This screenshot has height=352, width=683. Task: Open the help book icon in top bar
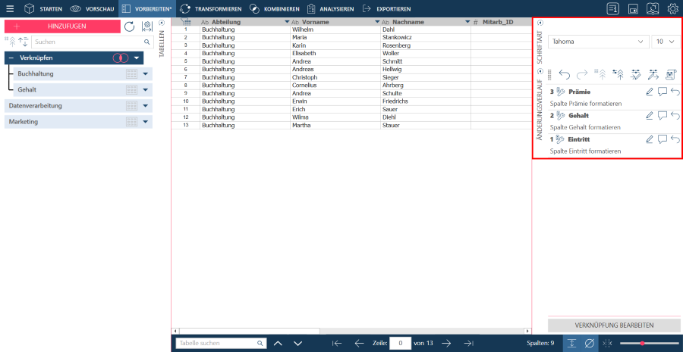[x=653, y=8]
